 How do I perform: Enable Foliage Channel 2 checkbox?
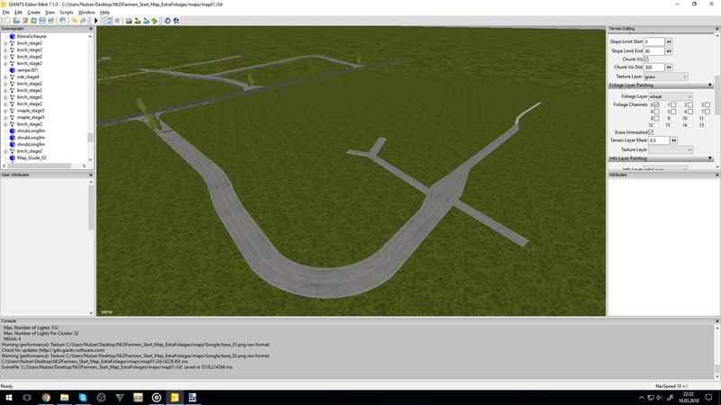(690, 105)
